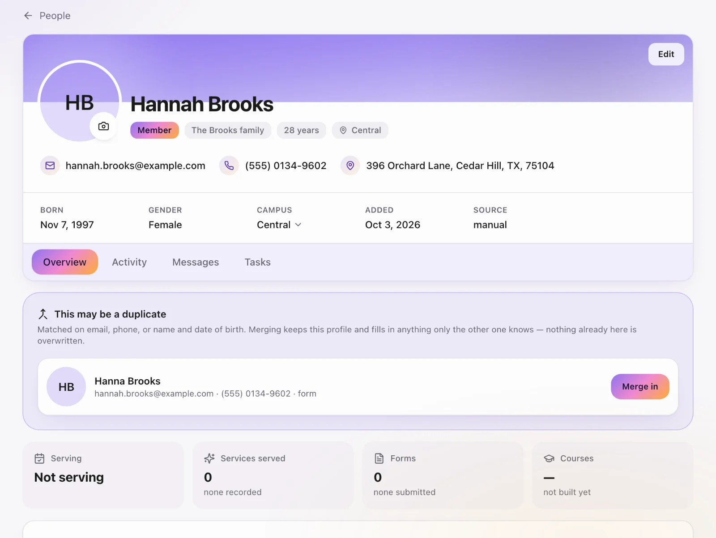Click the email envelope icon
The image size is (716, 538).
50,165
